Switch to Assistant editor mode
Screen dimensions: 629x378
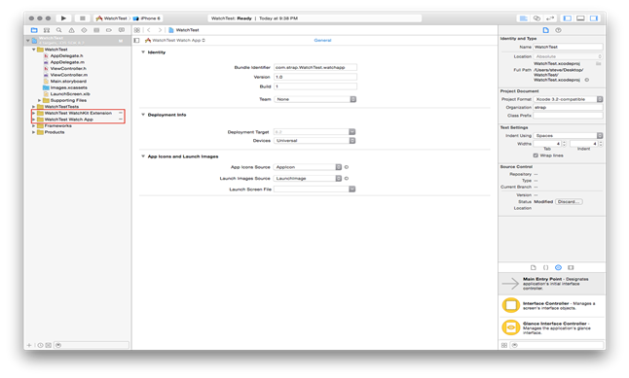[x=536, y=18]
